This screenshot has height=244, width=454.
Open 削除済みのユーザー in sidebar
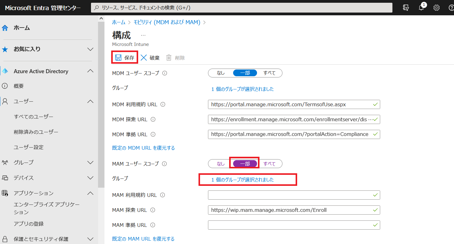pos(36,132)
